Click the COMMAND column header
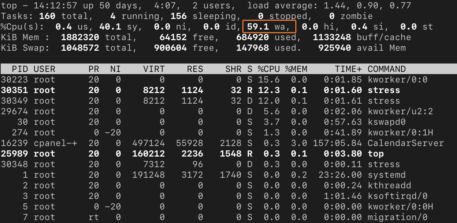The height and width of the screenshot is (223, 457). [387, 69]
